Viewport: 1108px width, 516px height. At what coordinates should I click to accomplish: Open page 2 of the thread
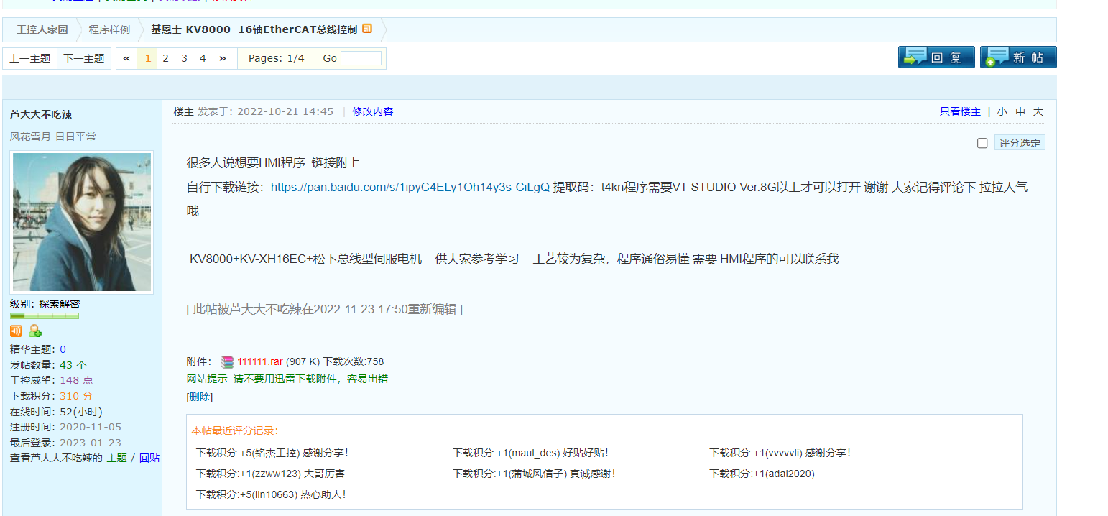(x=165, y=58)
